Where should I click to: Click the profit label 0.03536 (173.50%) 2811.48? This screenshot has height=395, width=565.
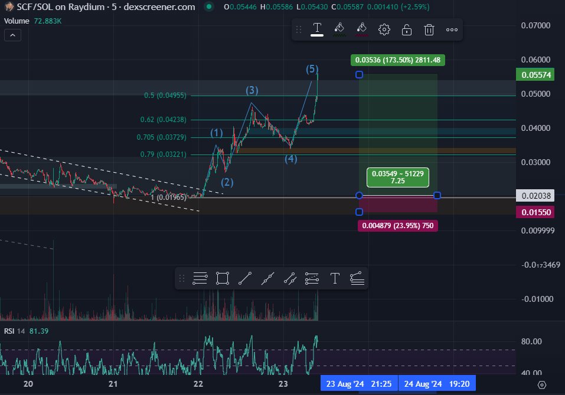click(398, 60)
